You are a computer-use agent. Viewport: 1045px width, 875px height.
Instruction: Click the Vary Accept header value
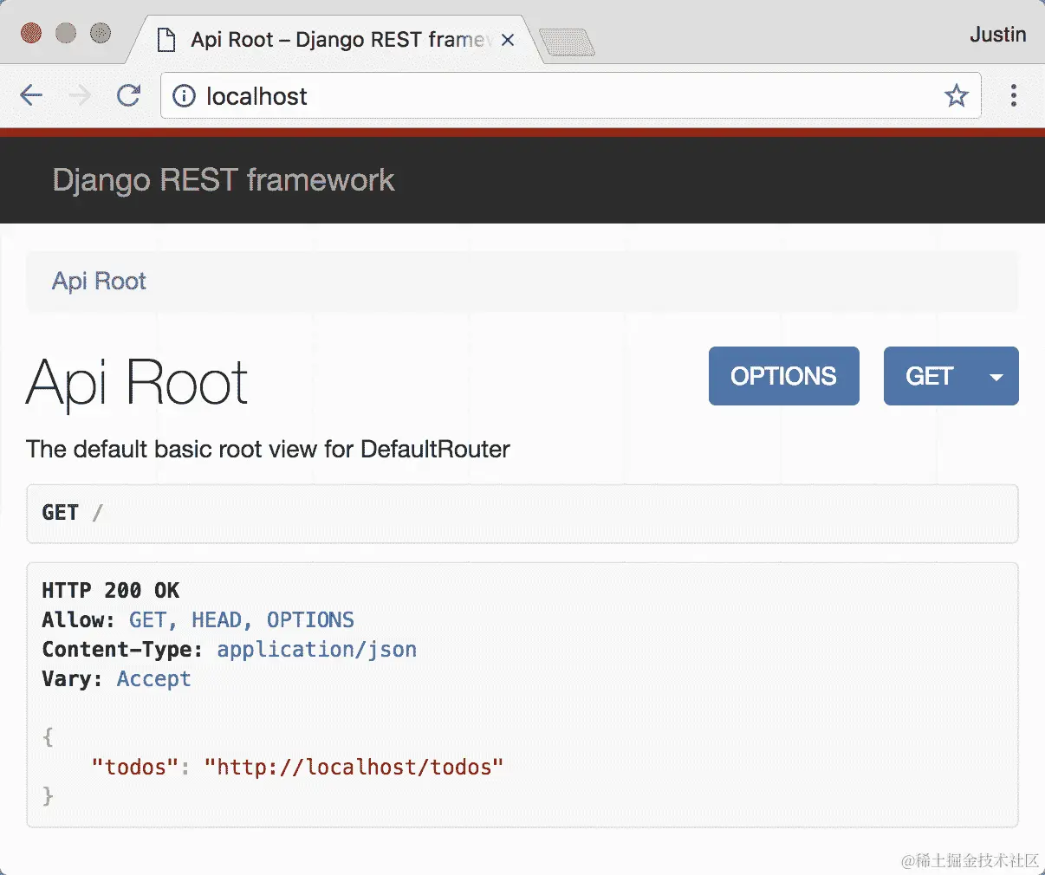[x=154, y=679]
